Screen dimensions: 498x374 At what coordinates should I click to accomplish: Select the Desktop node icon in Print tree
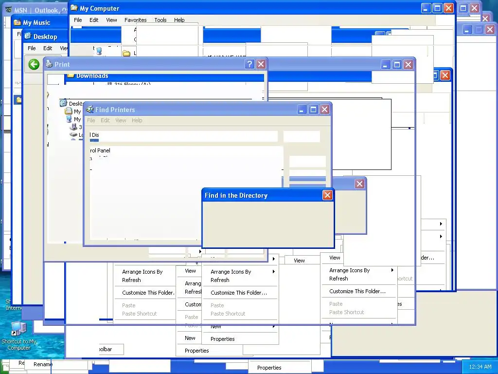[64, 103]
